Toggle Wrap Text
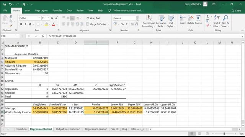This screenshot has width=245, height=137. [x=93, y=18]
